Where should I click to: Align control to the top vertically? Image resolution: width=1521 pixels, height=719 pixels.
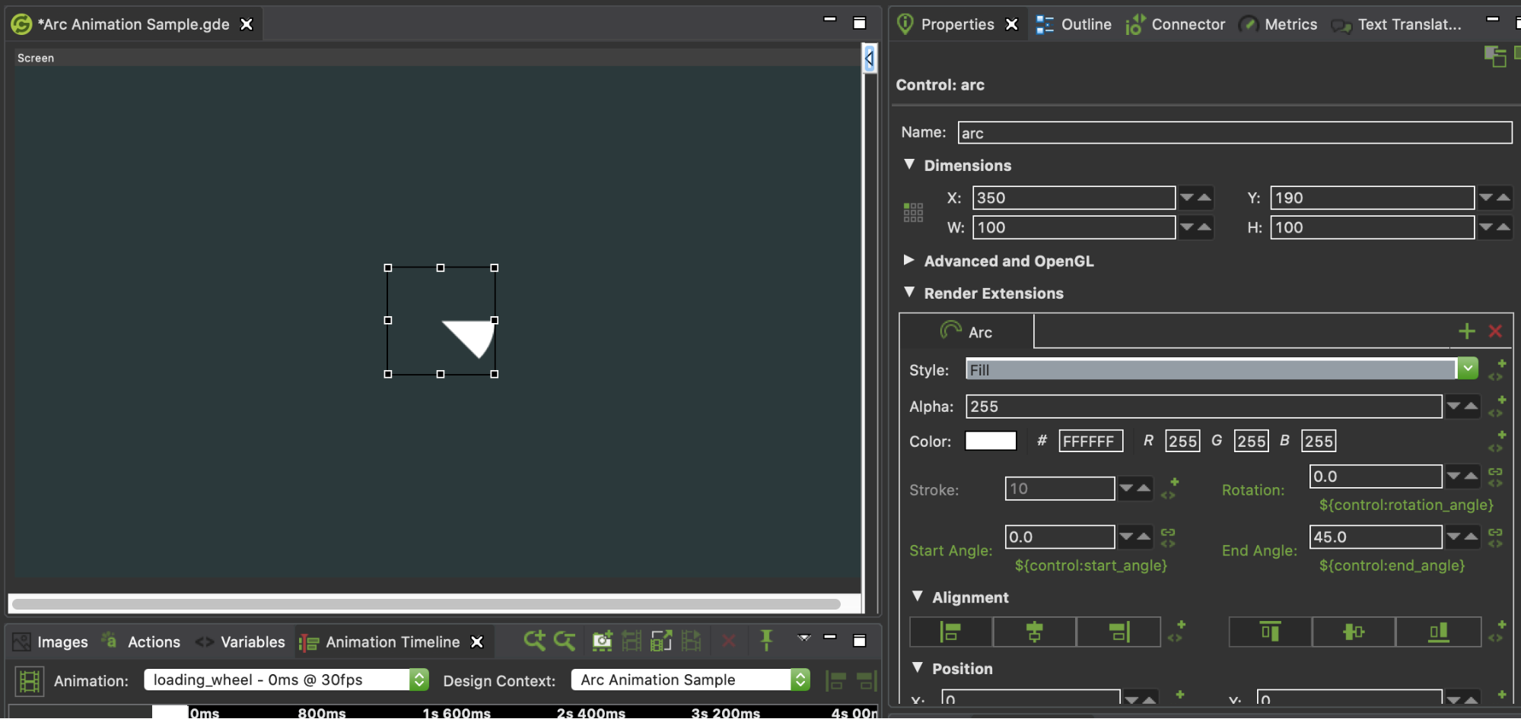tap(1270, 632)
